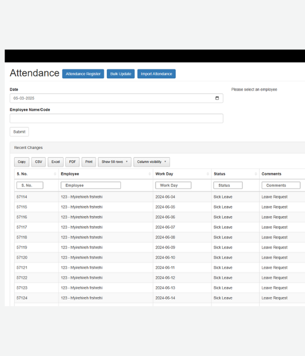
Task: Click the Bulk Update button
Action: tap(120, 74)
